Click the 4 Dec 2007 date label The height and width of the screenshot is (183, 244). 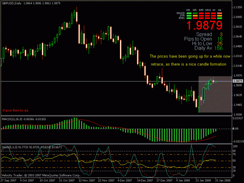[x=125, y=180]
